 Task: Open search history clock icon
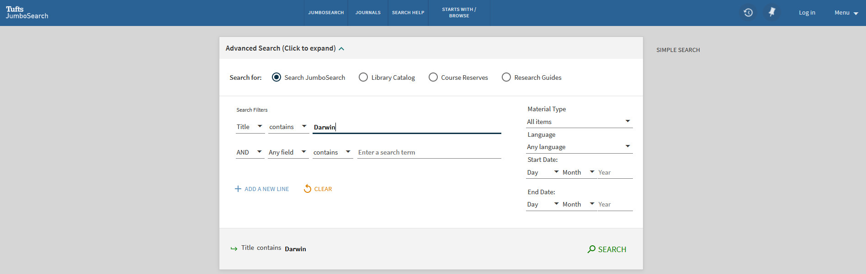748,12
